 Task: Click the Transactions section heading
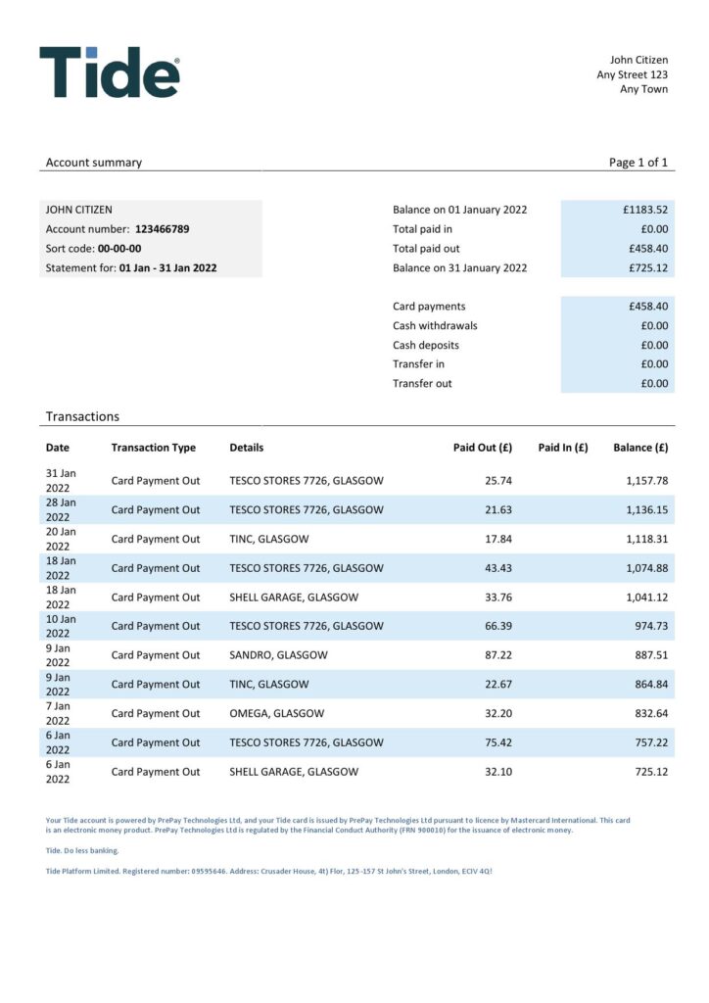82,416
